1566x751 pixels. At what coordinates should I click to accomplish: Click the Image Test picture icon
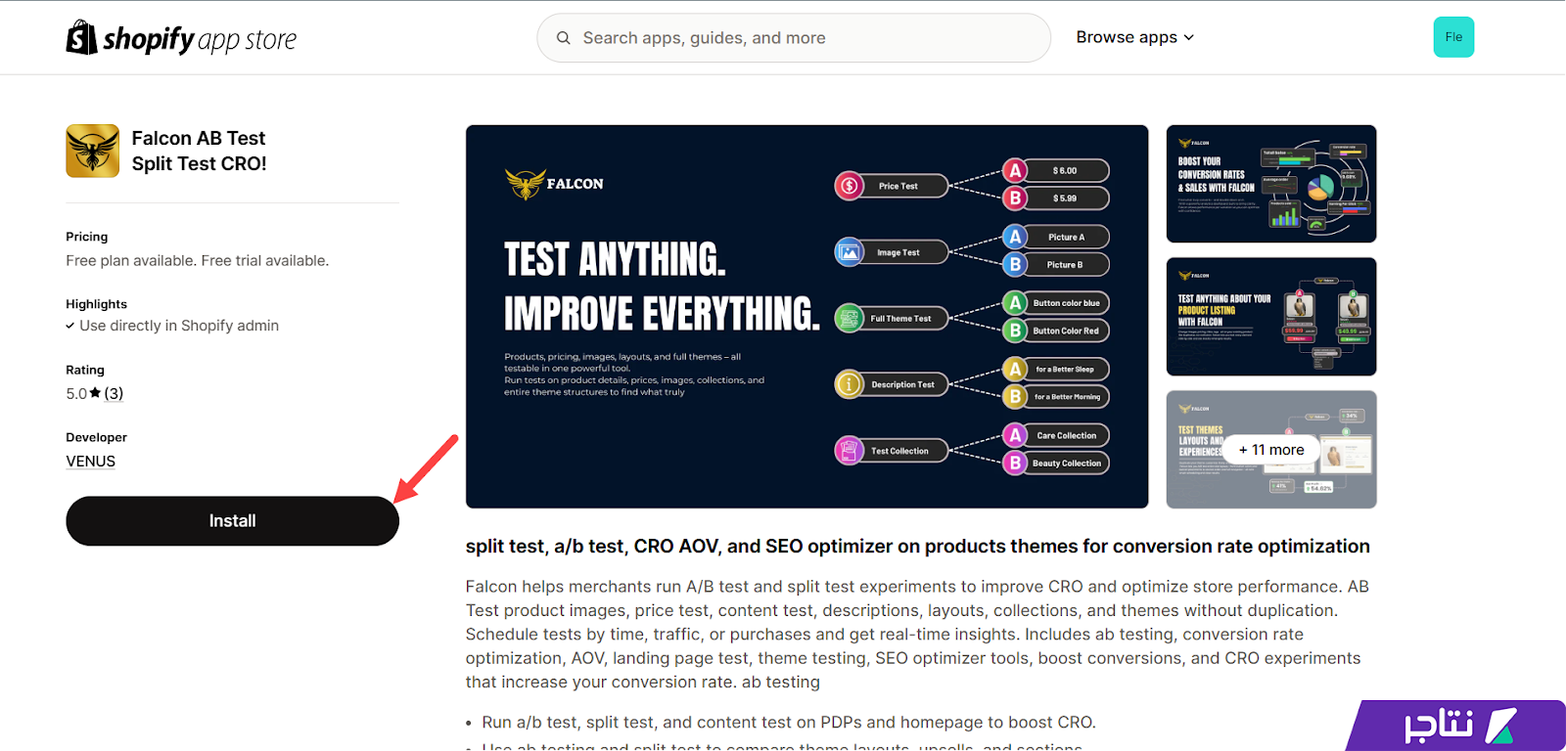(850, 252)
